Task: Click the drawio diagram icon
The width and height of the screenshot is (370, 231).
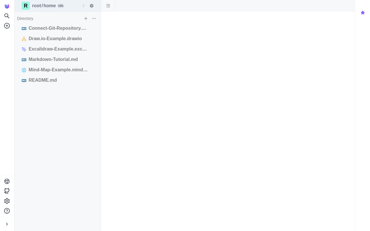Action: coord(24,39)
